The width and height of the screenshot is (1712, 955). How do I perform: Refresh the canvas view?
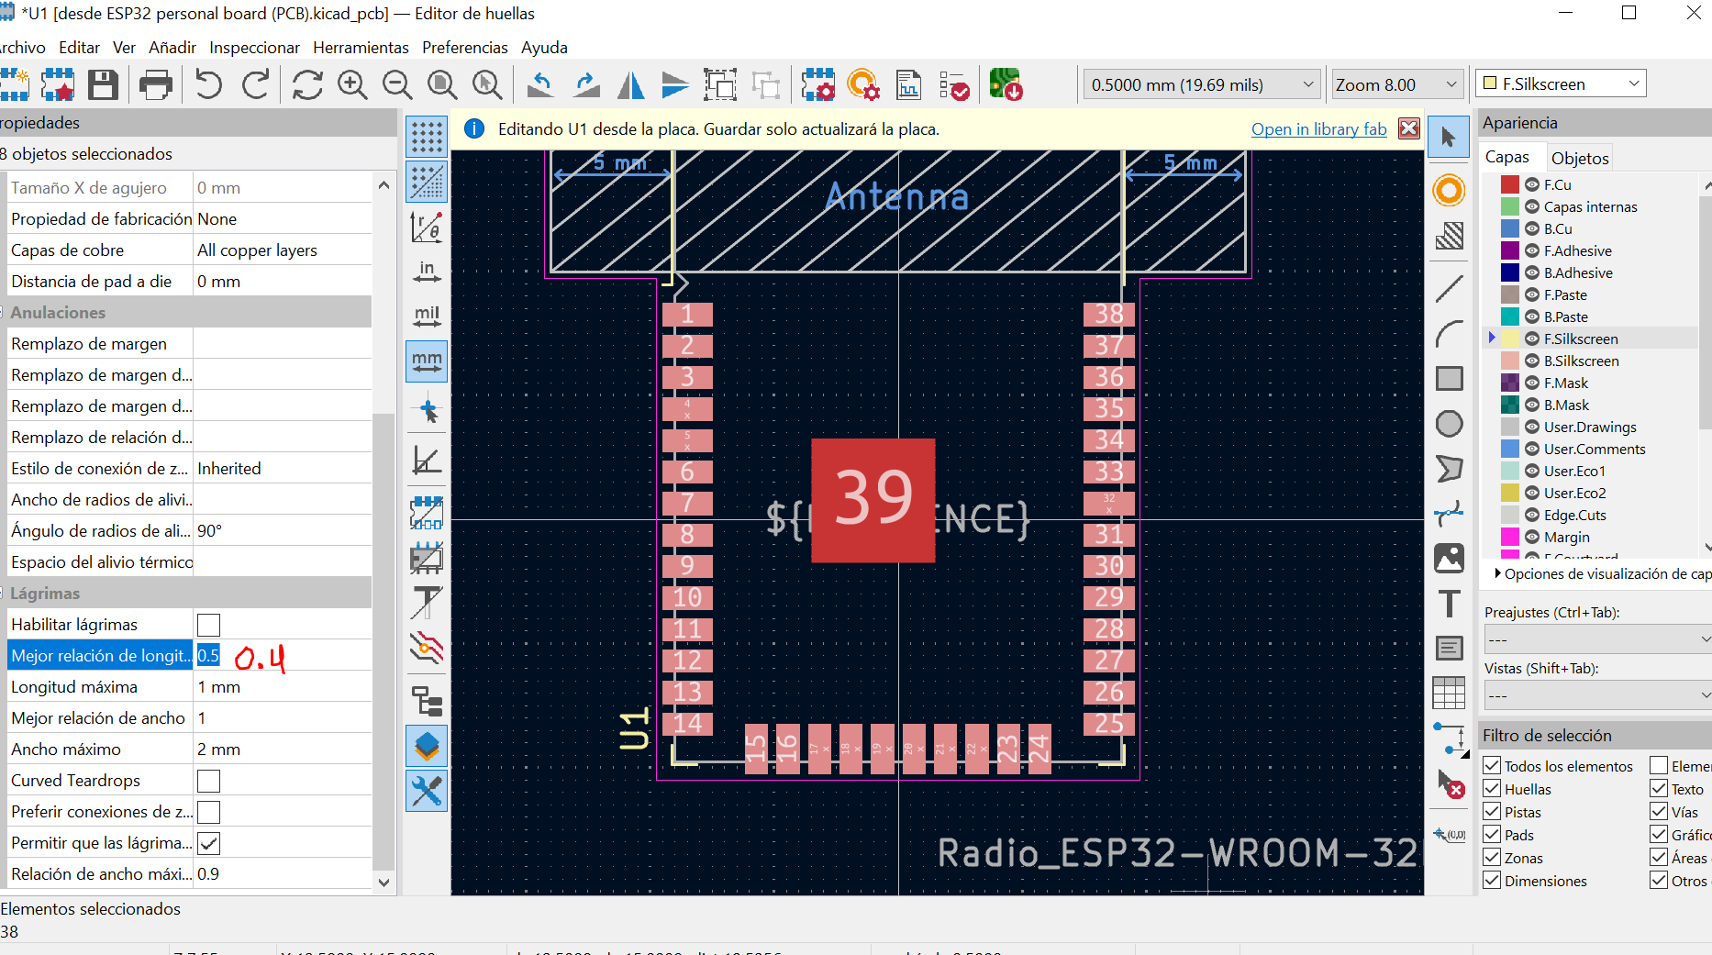point(307,85)
